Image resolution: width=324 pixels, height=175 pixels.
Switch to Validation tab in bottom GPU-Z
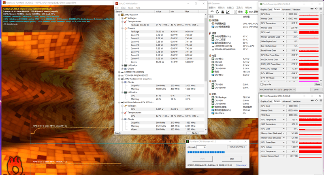pyautogui.click(x=296, y=101)
